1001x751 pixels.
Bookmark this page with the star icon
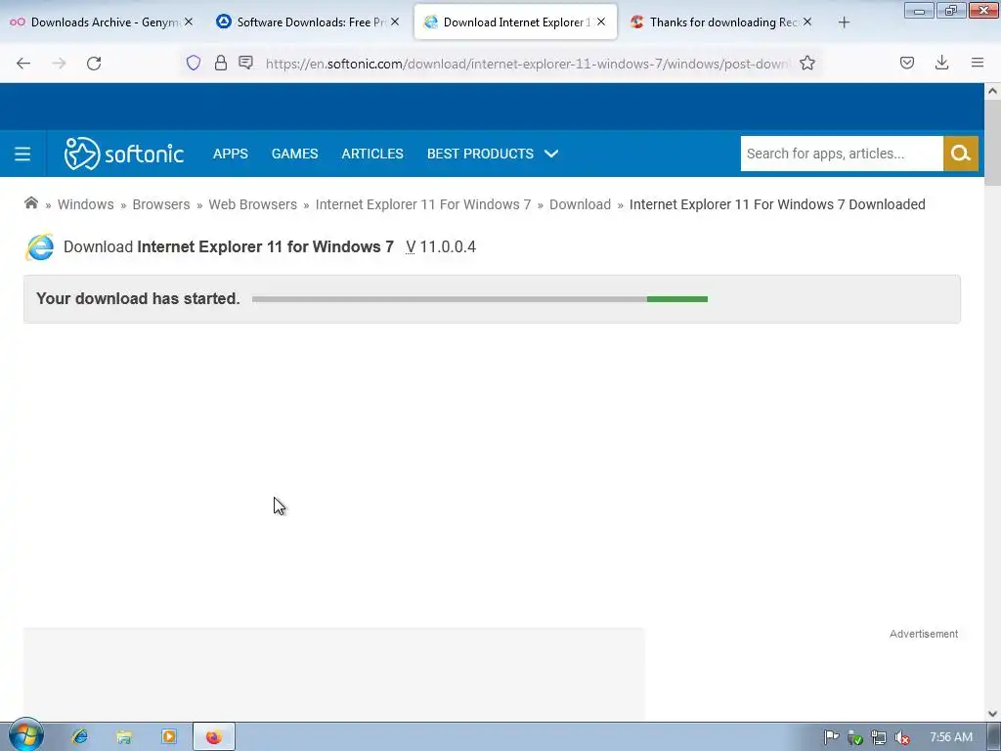(x=806, y=63)
